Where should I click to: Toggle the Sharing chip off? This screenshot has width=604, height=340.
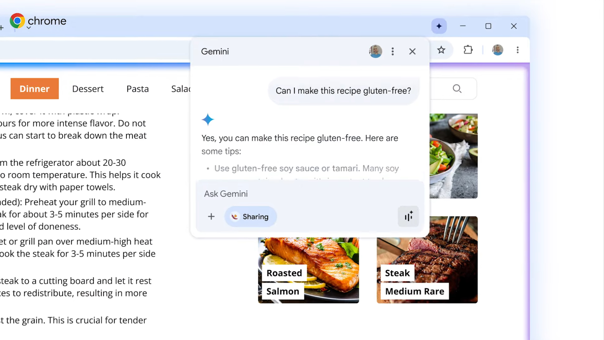click(x=250, y=217)
